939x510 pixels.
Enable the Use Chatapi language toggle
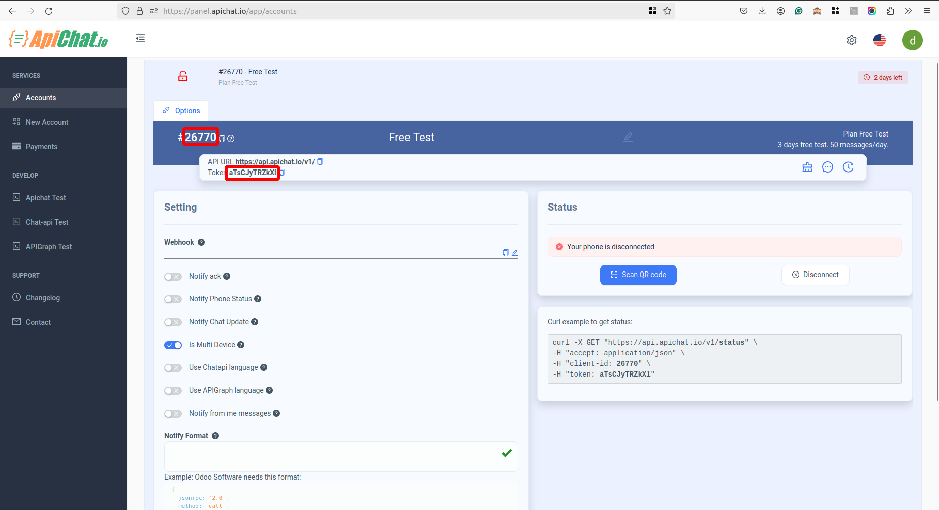(x=173, y=368)
